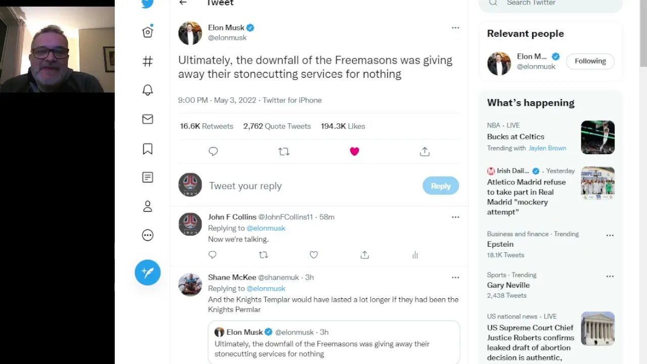The image size is (647, 364).
Task: Expand options for the Epstein trend
Action: click(610, 235)
